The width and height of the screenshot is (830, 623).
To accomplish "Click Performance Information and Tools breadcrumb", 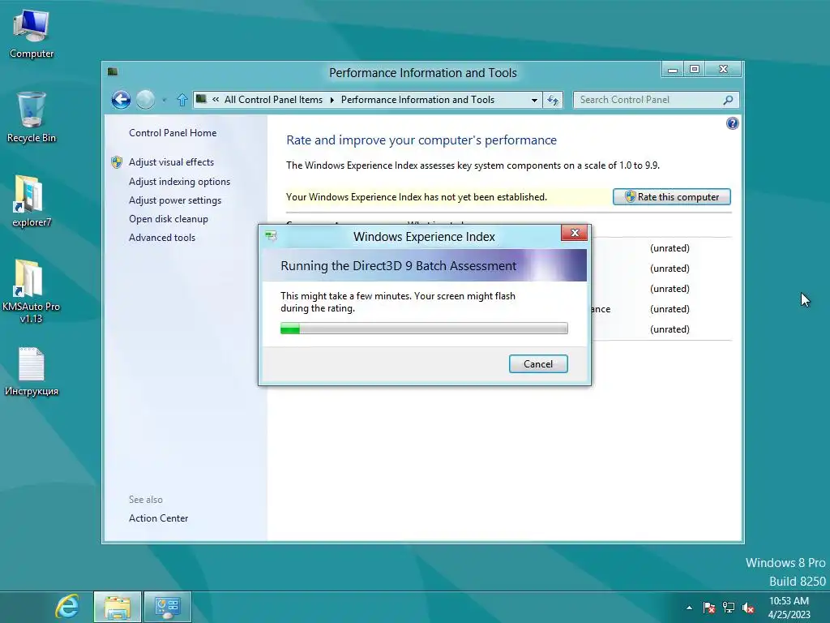I will 417,100.
